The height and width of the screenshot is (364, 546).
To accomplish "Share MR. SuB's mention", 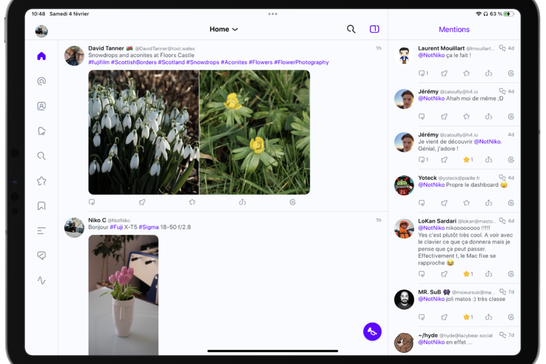I will 489,317.
